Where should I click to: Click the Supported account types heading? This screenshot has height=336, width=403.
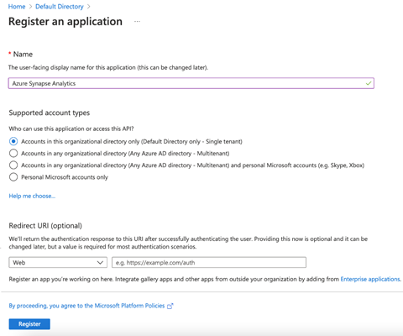click(50, 113)
